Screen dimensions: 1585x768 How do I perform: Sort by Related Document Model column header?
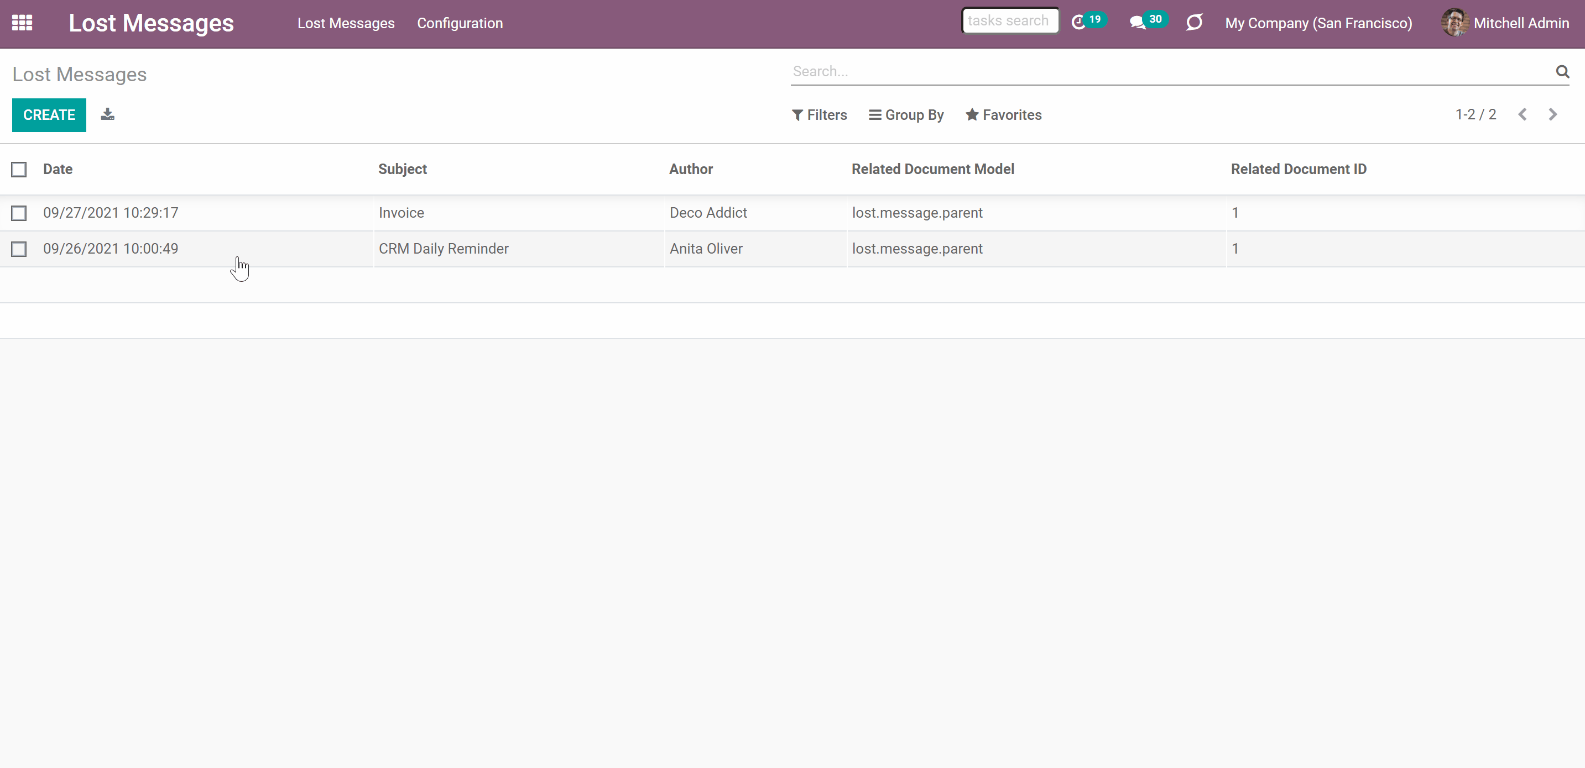[933, 169]
